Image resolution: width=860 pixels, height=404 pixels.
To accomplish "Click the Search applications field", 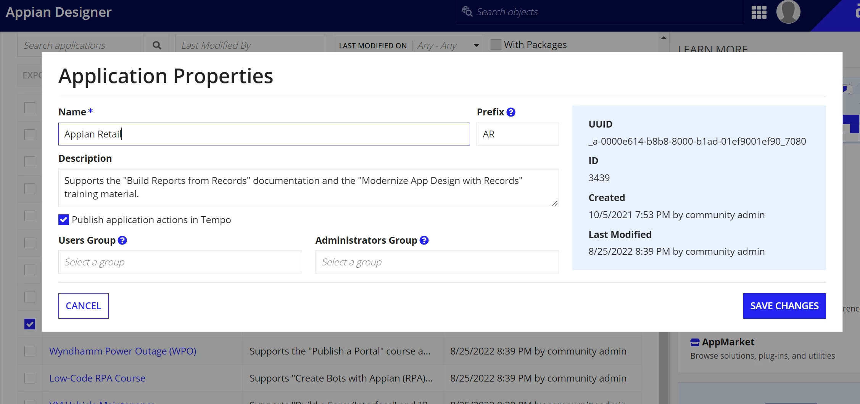I will pyautogui.click(x=80, y=45).
